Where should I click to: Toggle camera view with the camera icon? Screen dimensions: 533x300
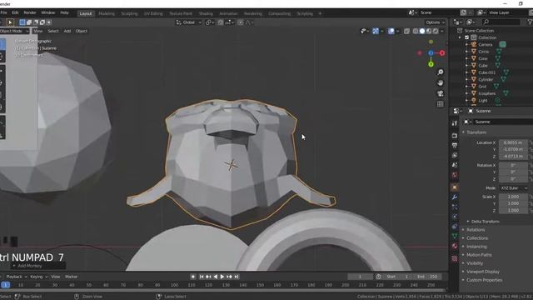point(441,93)
